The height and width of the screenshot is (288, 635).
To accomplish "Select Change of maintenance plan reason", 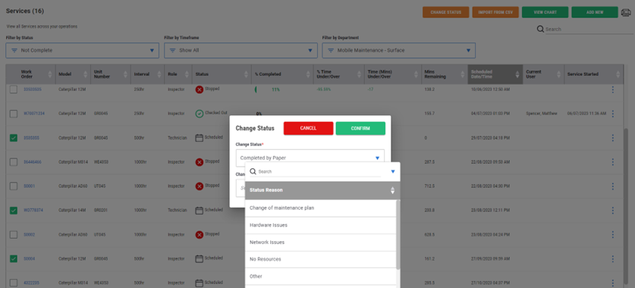I will coord(320,208).
